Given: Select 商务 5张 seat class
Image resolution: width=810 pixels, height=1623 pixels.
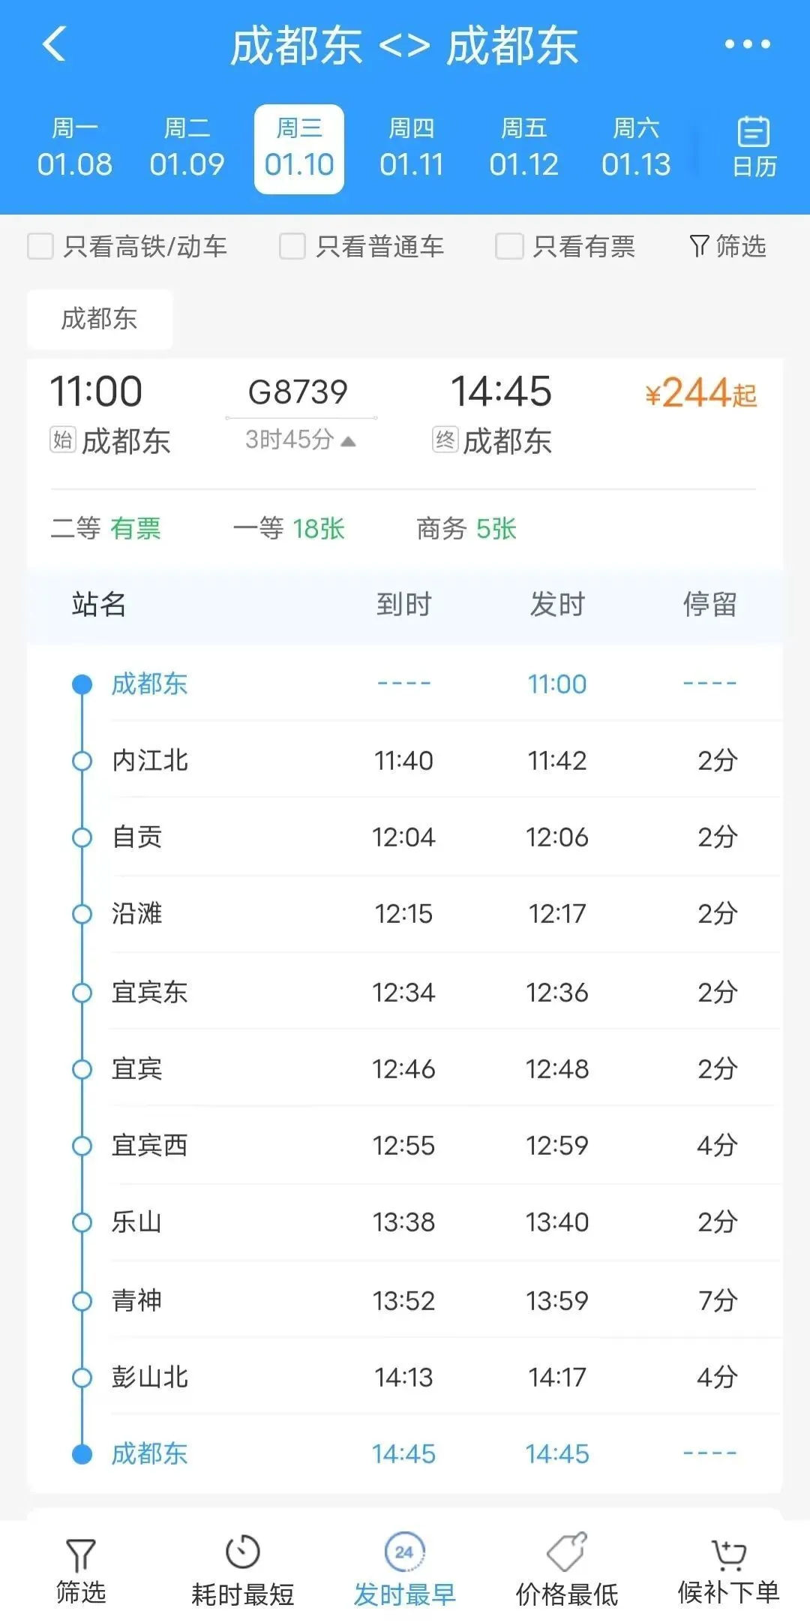Looking at the screenshot, I should click(466, 529).
